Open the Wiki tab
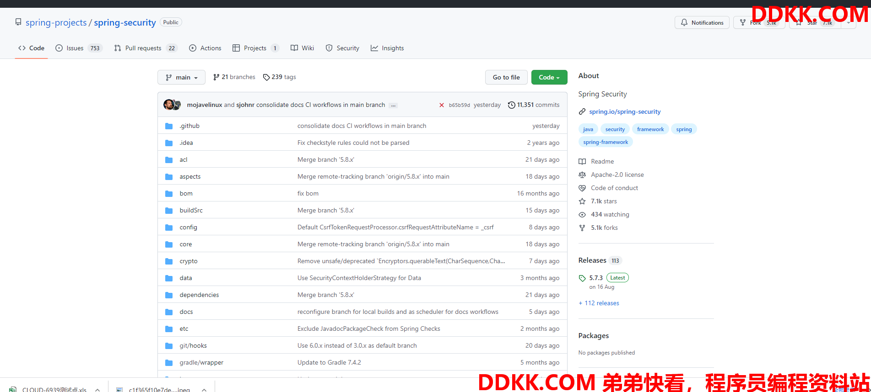Viewport: 871px width, 392px height. 303,48
